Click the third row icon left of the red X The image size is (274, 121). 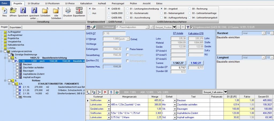click(x=99, y=92)
